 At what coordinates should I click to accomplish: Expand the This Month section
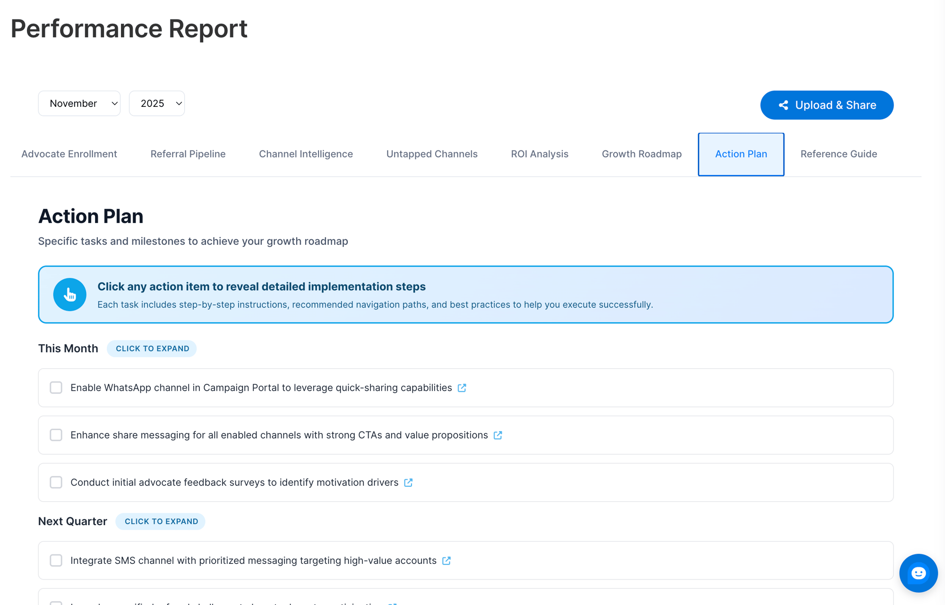click(152, 348)
